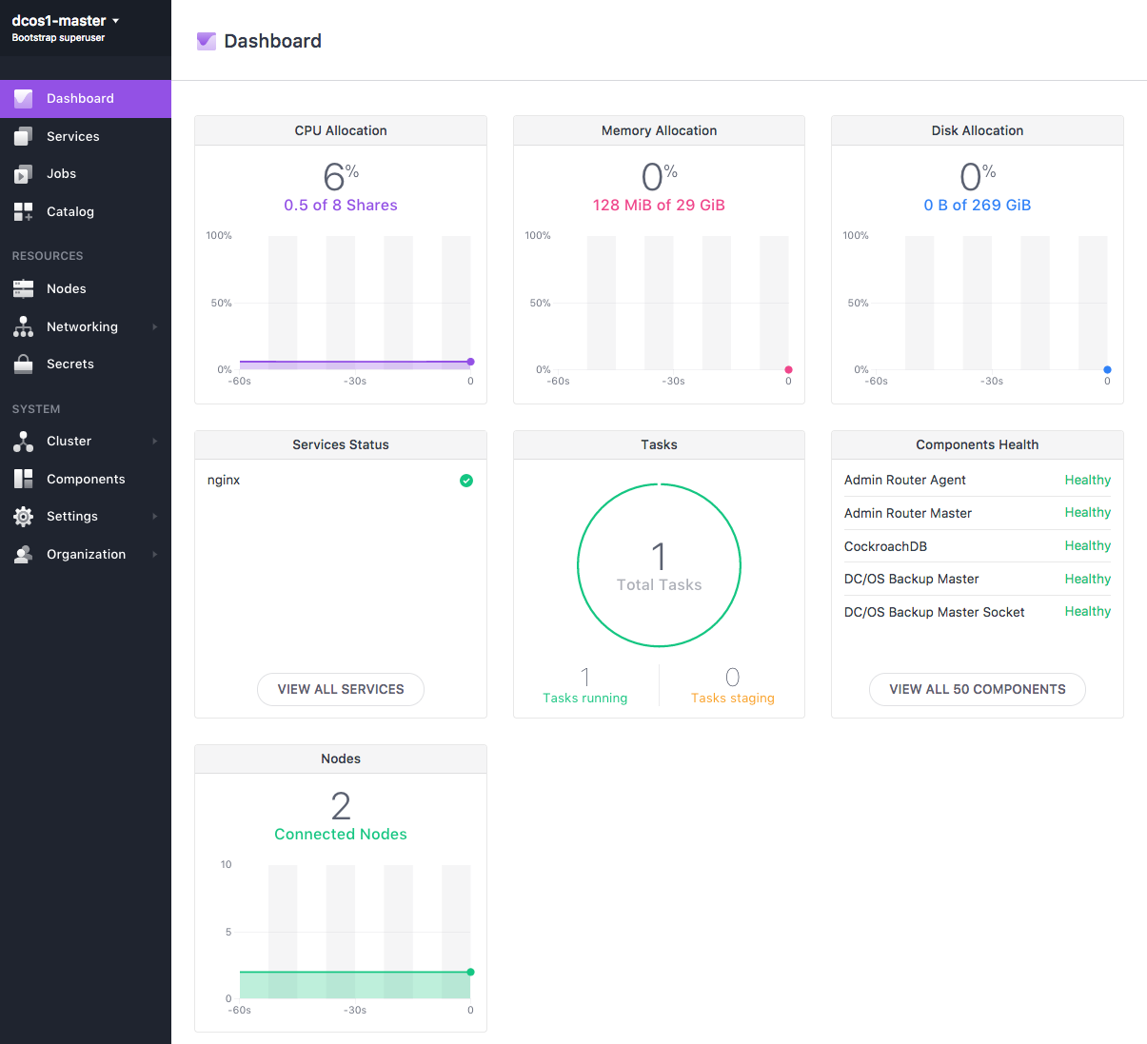Expand the Cluster submenu arrow
This screenshot has width=1147, height=1044.
[x=154, y=441]
